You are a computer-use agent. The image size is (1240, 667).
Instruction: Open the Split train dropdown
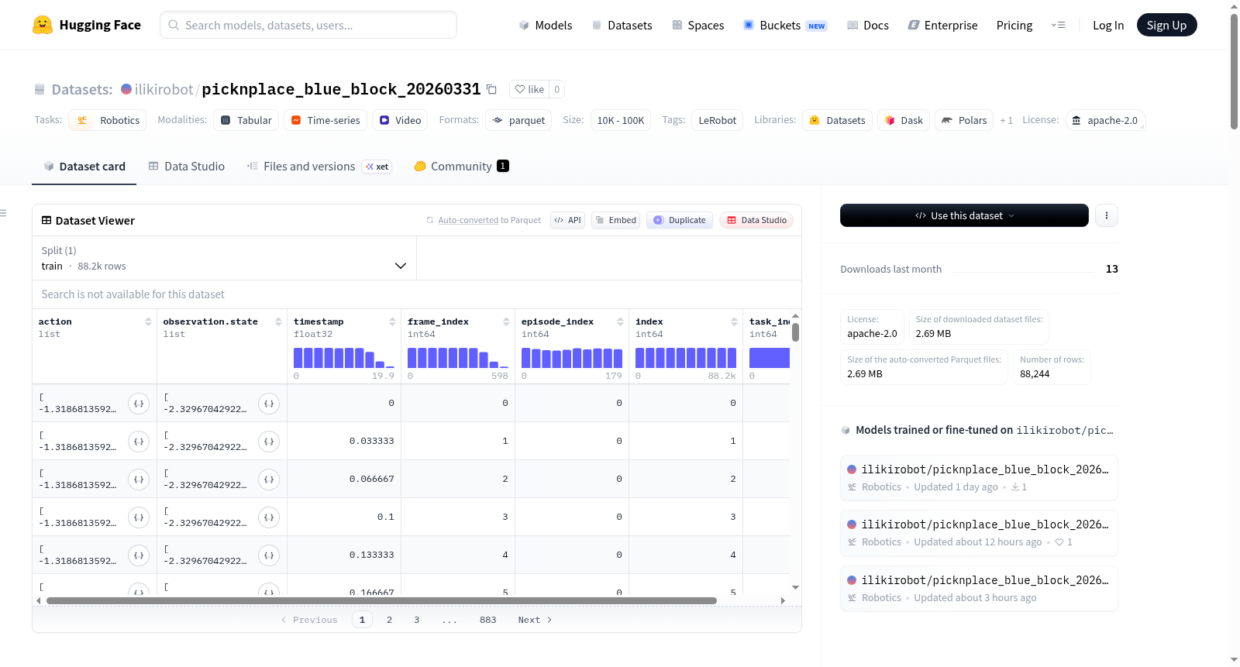(224, 258)
